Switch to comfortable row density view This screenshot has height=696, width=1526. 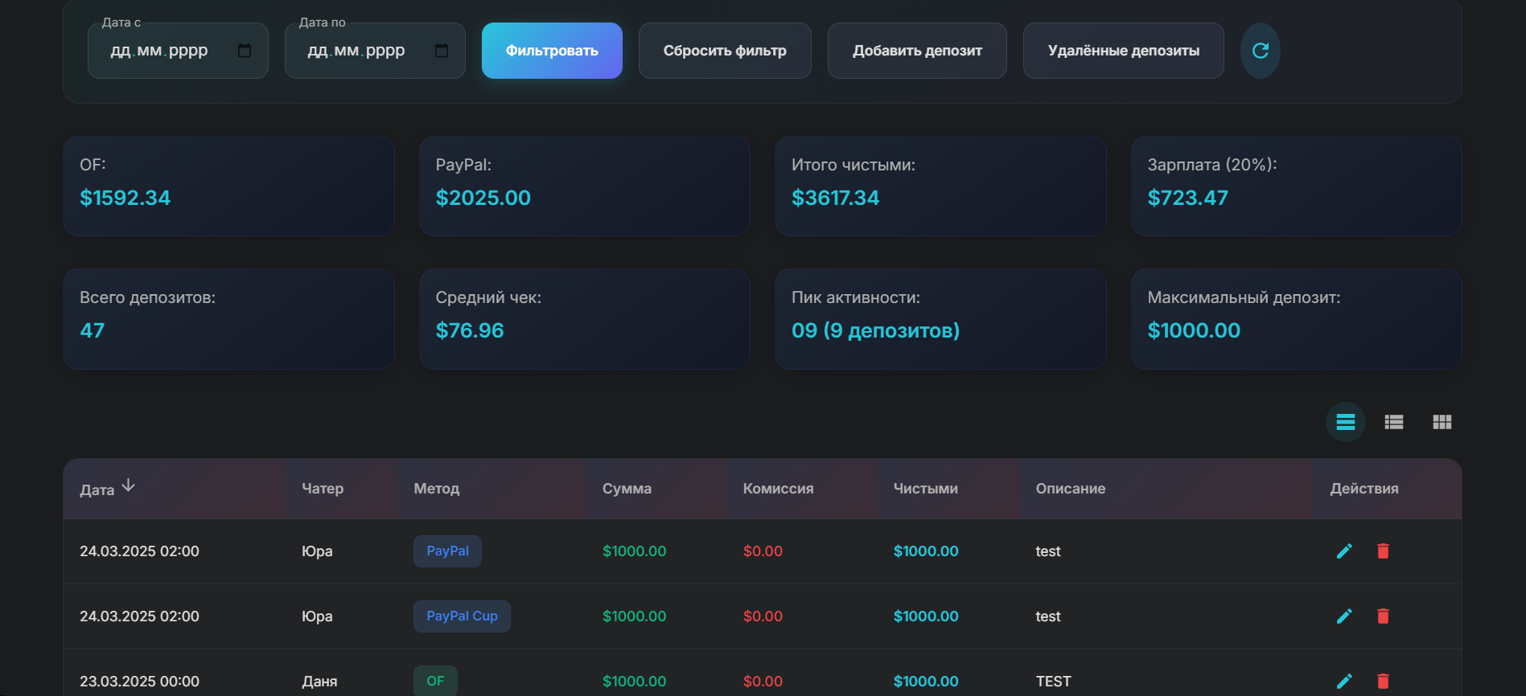point(1346,422)
